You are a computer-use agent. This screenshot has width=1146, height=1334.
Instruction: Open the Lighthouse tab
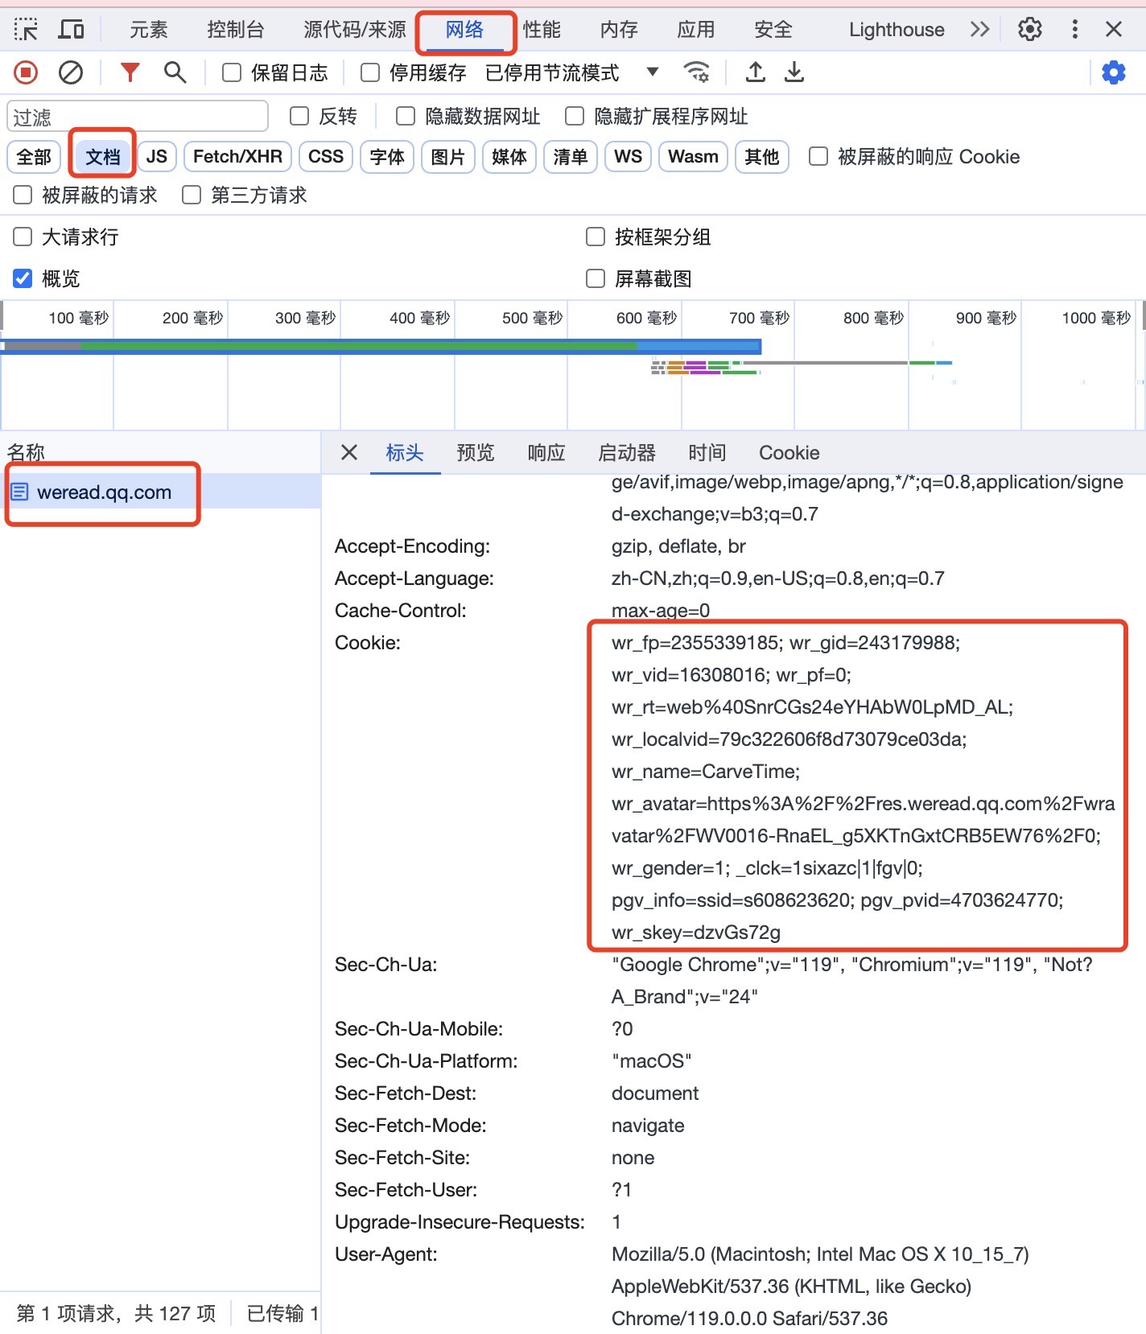[897, 30]
